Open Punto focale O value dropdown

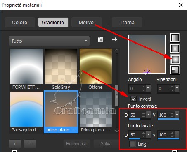(148, 134)
